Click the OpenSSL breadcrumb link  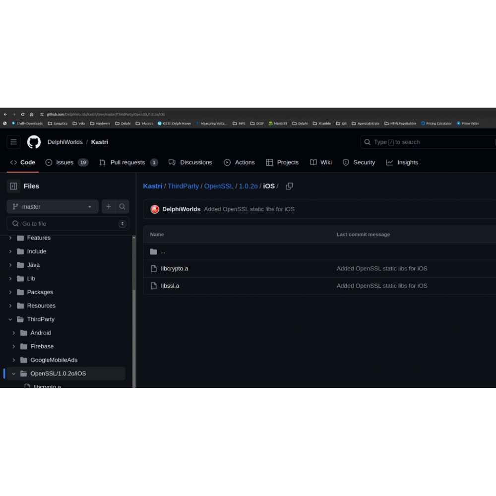(x=218, y=186)
